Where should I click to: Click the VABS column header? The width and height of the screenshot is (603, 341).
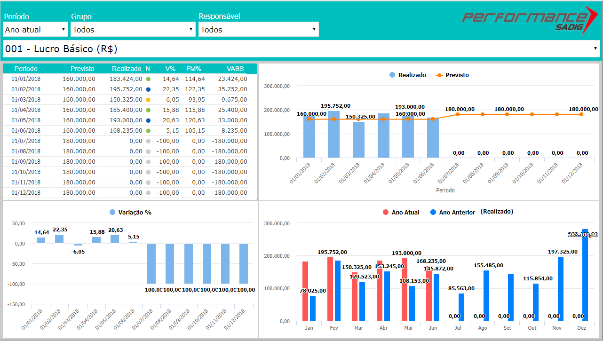[235, 69]
